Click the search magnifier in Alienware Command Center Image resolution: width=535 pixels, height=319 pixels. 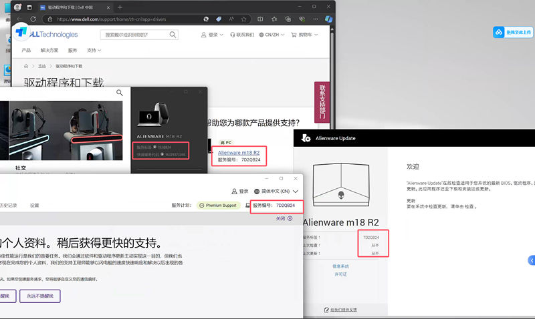(120, 93)
